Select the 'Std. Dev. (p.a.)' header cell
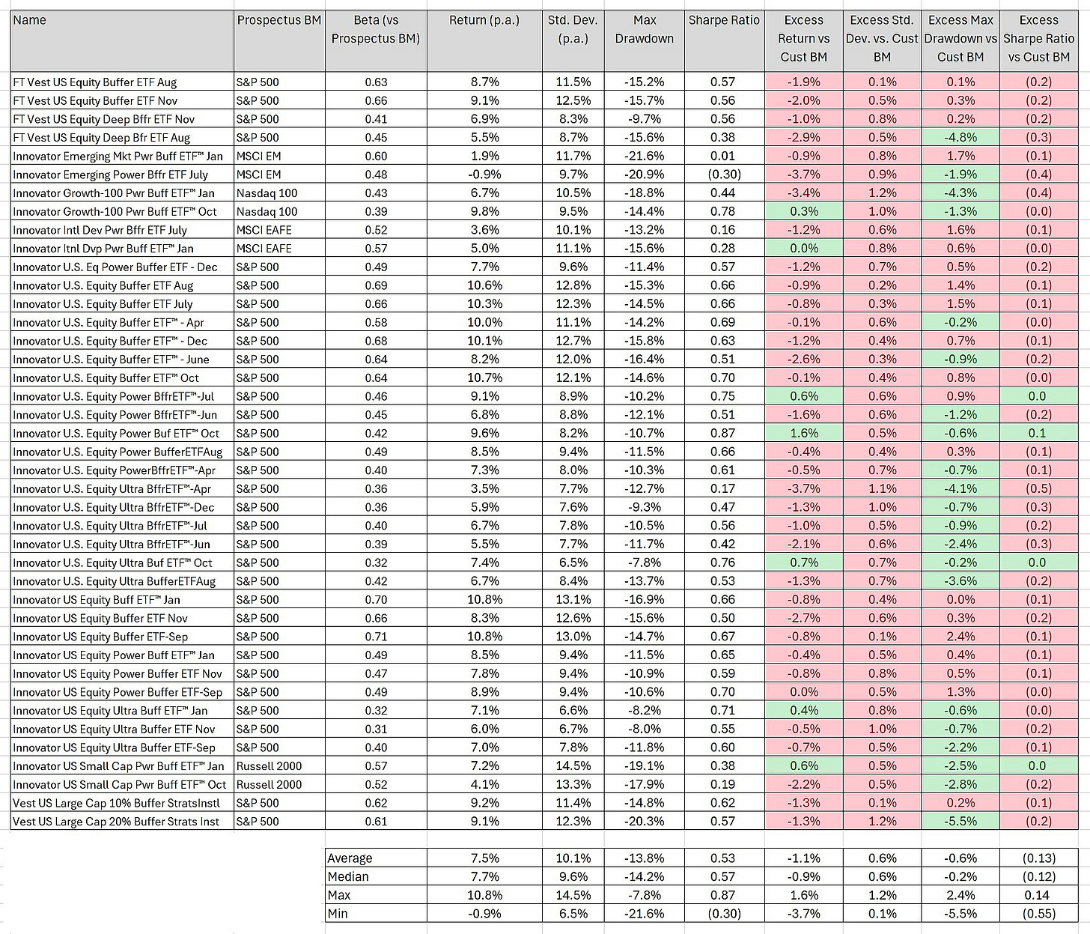Image resolution: width=1090 pixels, height=934 pixels. tap(573, 41)
